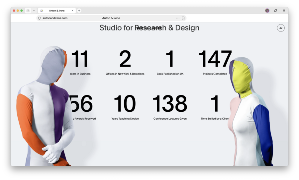The height and width of the screenshot is (180, 299).
Task: Click 'Projects Completed' label
Action: click(x=215, y=74)
